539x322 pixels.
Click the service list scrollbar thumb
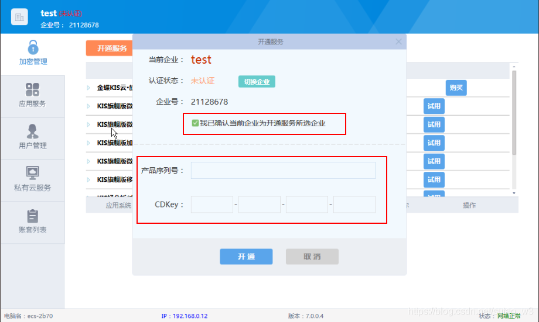(514, 112)
